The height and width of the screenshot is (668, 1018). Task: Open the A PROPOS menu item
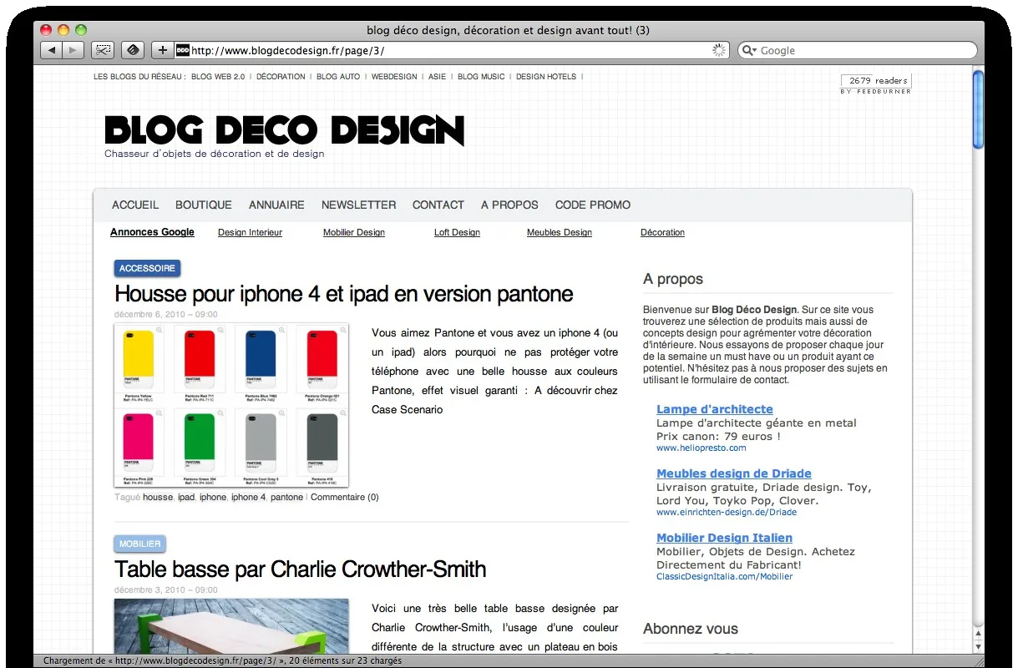click(509, 205)
